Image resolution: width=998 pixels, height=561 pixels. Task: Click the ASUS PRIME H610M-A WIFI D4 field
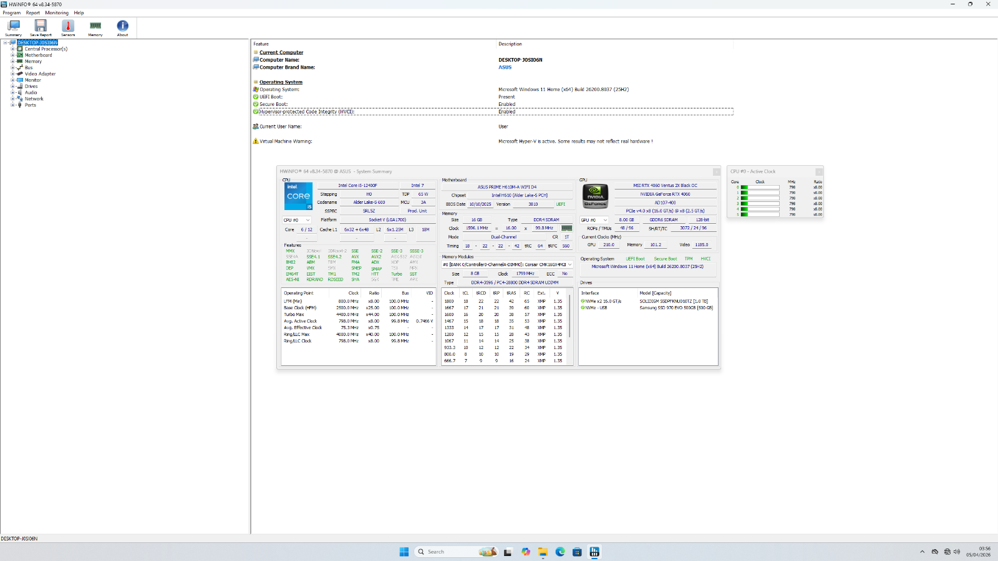tap(506, 187)
